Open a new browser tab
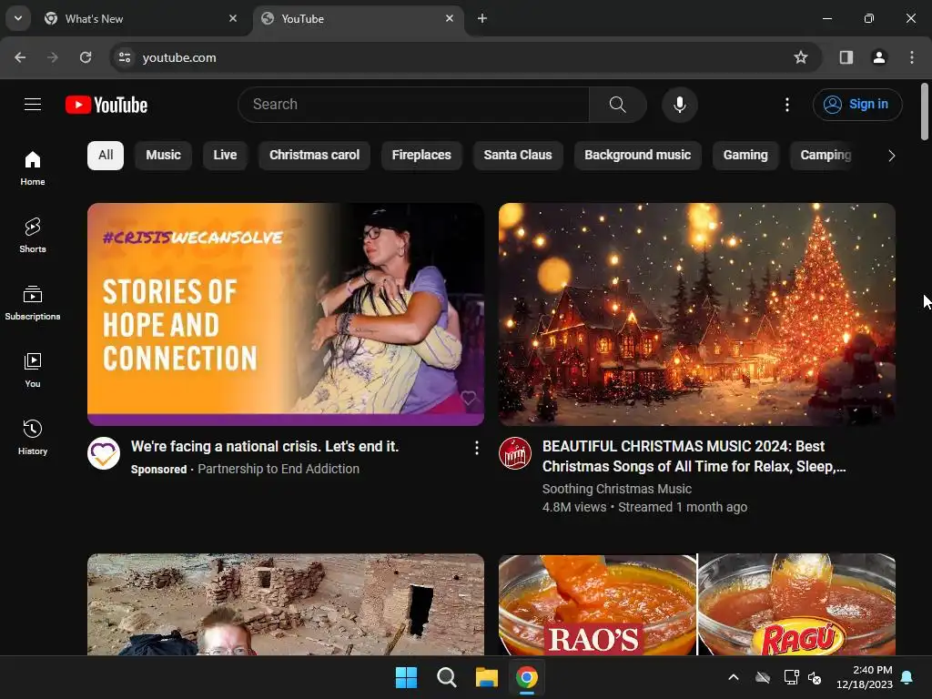932x699 pixels. (482, 18)
